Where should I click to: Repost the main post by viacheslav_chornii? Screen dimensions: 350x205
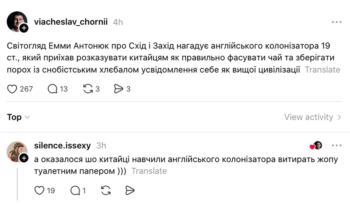point(88,89)
